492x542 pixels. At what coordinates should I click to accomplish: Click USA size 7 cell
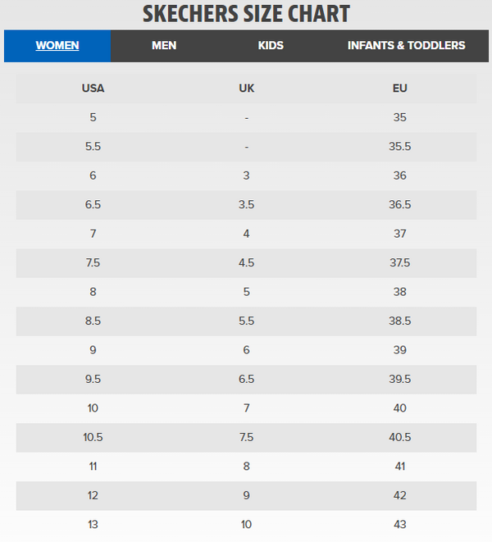93,234
